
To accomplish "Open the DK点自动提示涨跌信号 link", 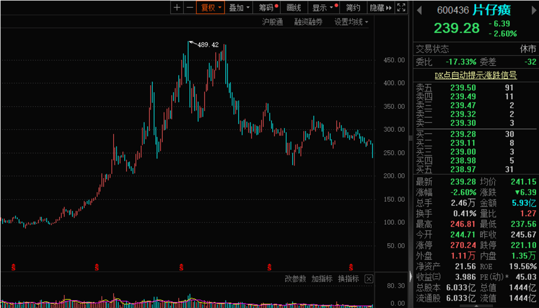I will coord(476,75).
